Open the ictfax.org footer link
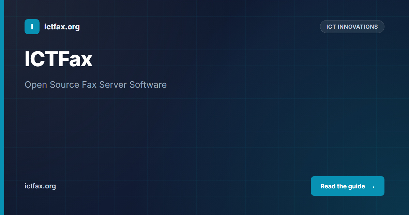The height and width of the screenshot is (215, 409). (x=40, y=186)
